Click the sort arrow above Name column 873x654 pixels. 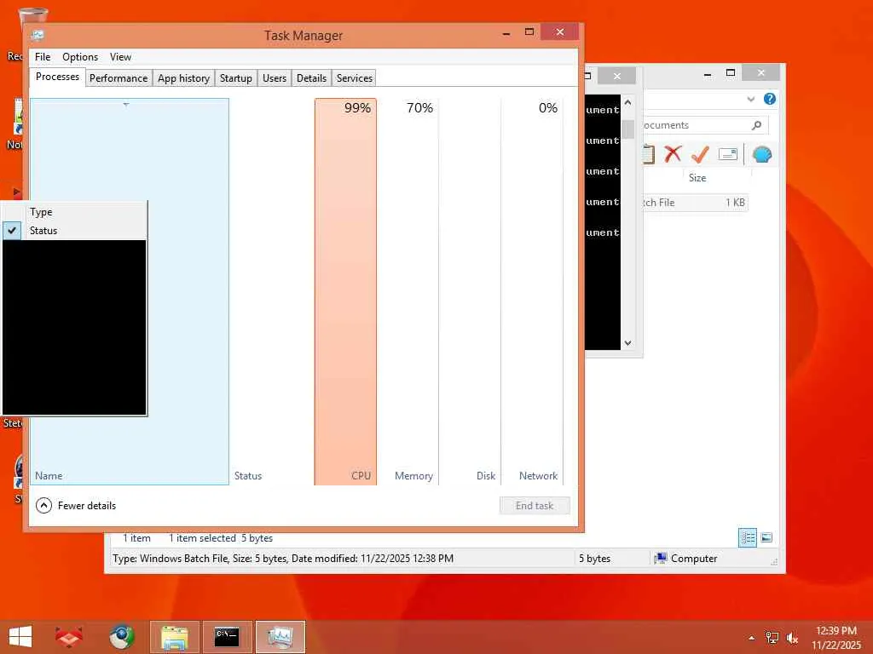(x=126, y=104)
